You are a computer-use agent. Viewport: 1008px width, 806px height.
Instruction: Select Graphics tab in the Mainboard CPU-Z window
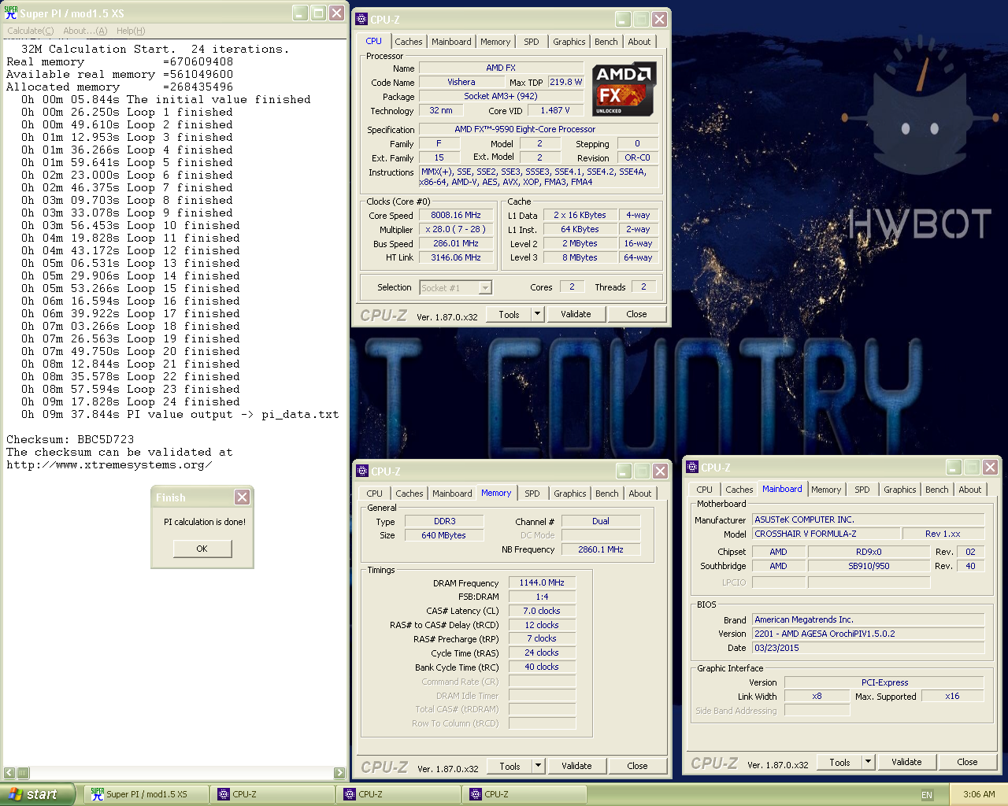(899, 490)
